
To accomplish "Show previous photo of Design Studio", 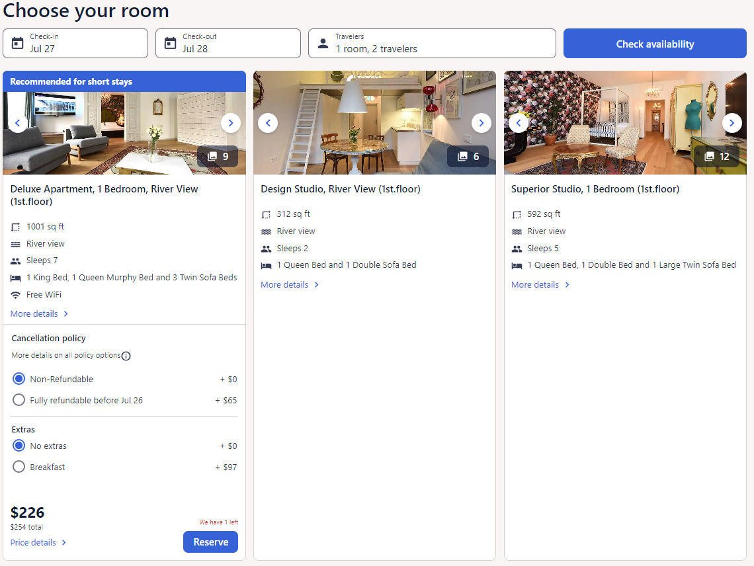I will pos(269,123).
